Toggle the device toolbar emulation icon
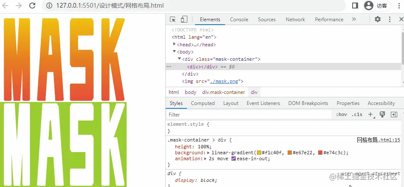 pos(184,20)
